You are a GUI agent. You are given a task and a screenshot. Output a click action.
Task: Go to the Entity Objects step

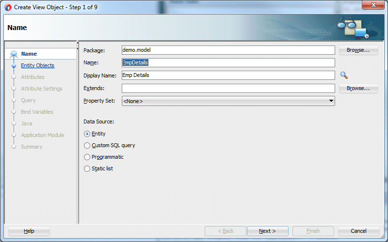coord(38,65)
